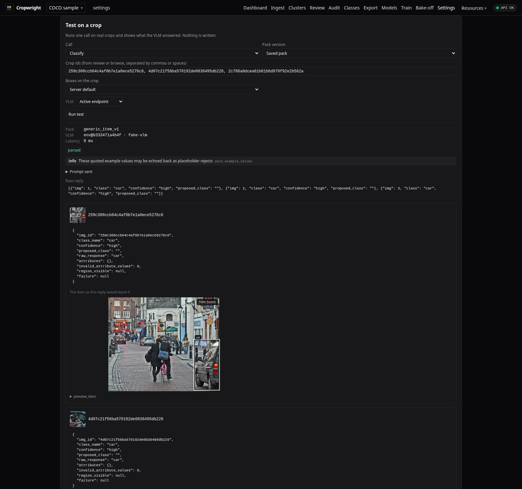Image resolution: width=522 pixels, height=489 pixels.
Task: Click the street scene preview image
Action: (164, 344)
